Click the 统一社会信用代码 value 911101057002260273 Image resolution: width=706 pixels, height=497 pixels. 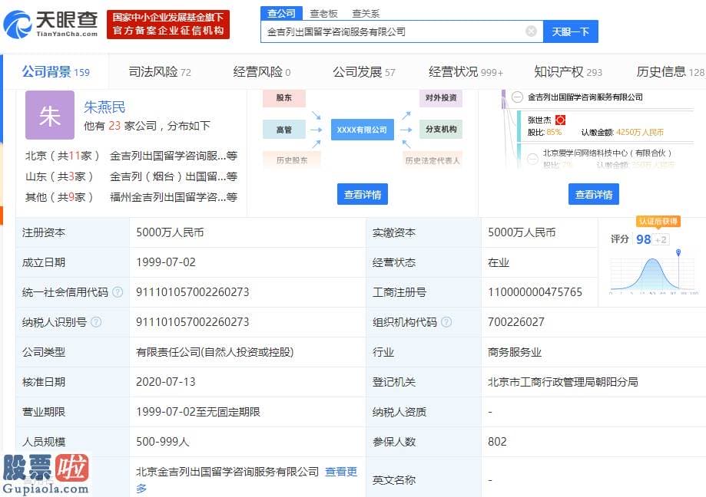tap(192, 292)
